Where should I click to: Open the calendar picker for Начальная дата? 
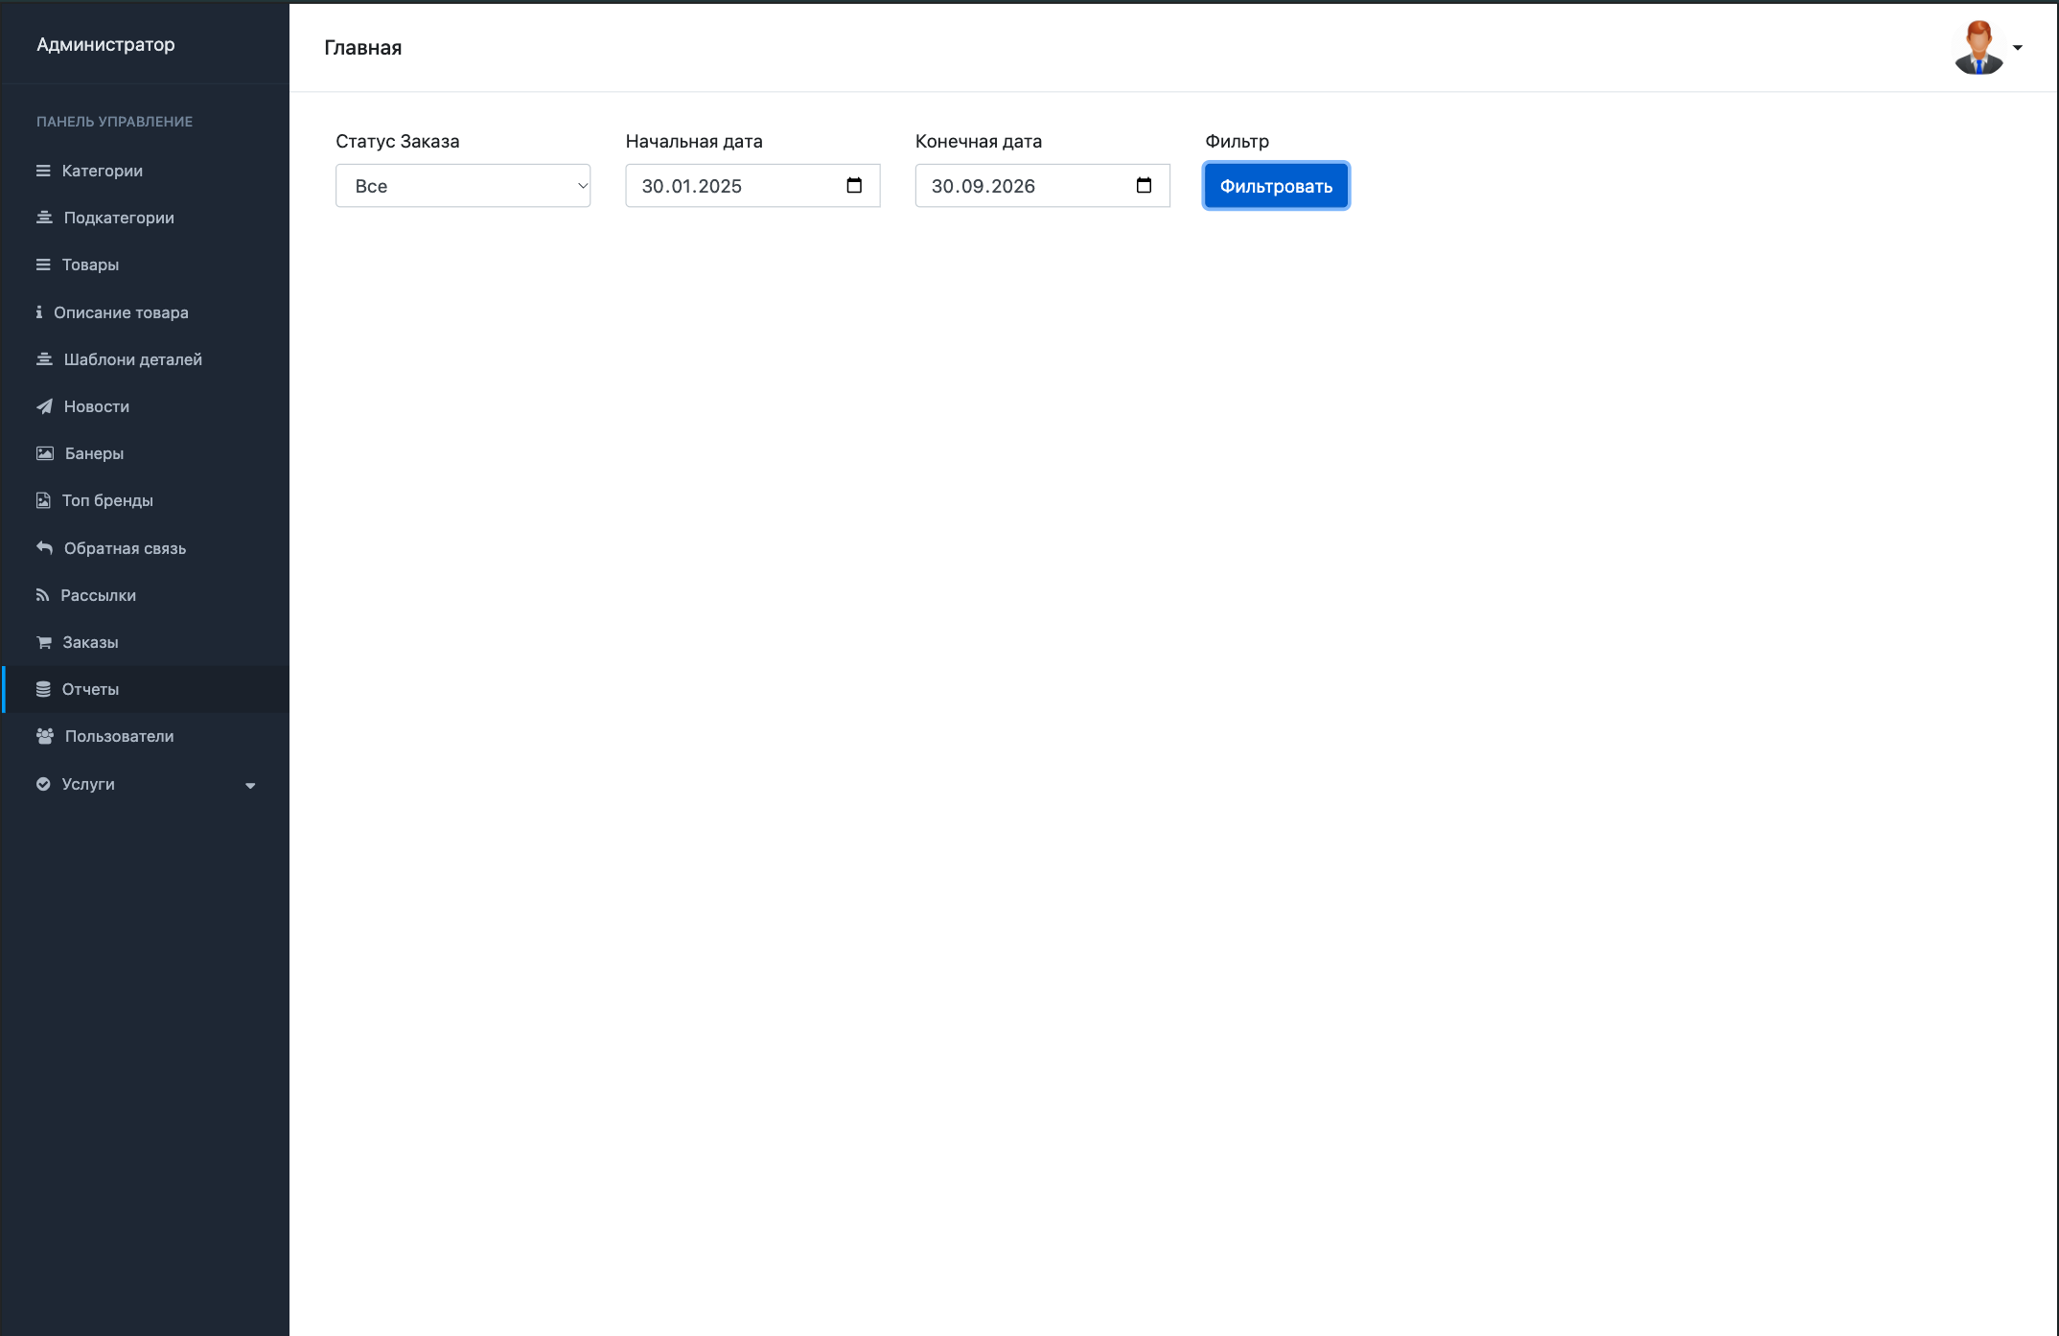coord(854,185)
